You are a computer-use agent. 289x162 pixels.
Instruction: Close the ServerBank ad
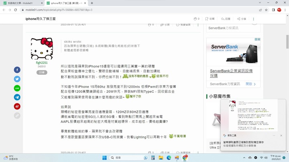click(259, 39)
